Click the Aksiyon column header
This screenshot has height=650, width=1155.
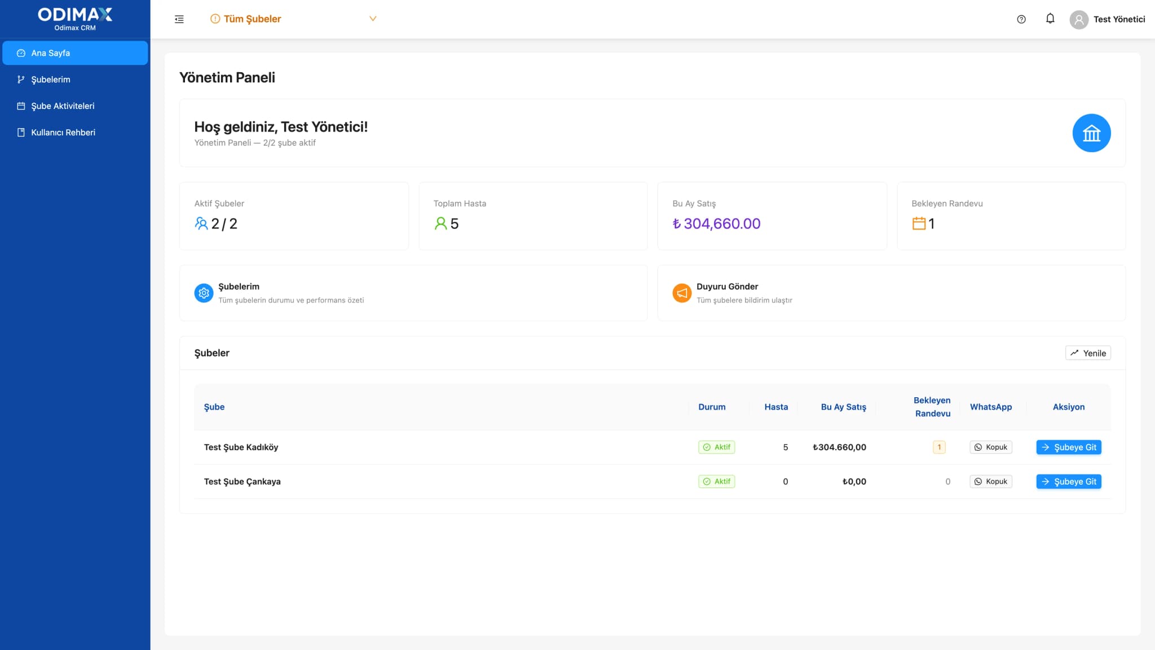tap(1069, 407)
